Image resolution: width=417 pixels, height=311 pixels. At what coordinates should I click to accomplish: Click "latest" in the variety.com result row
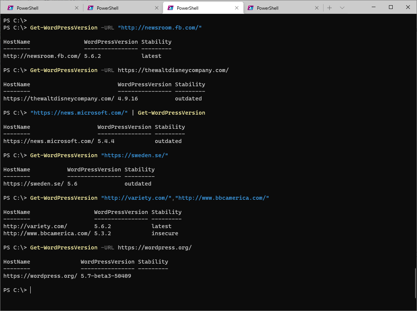(x=162, y=226)
